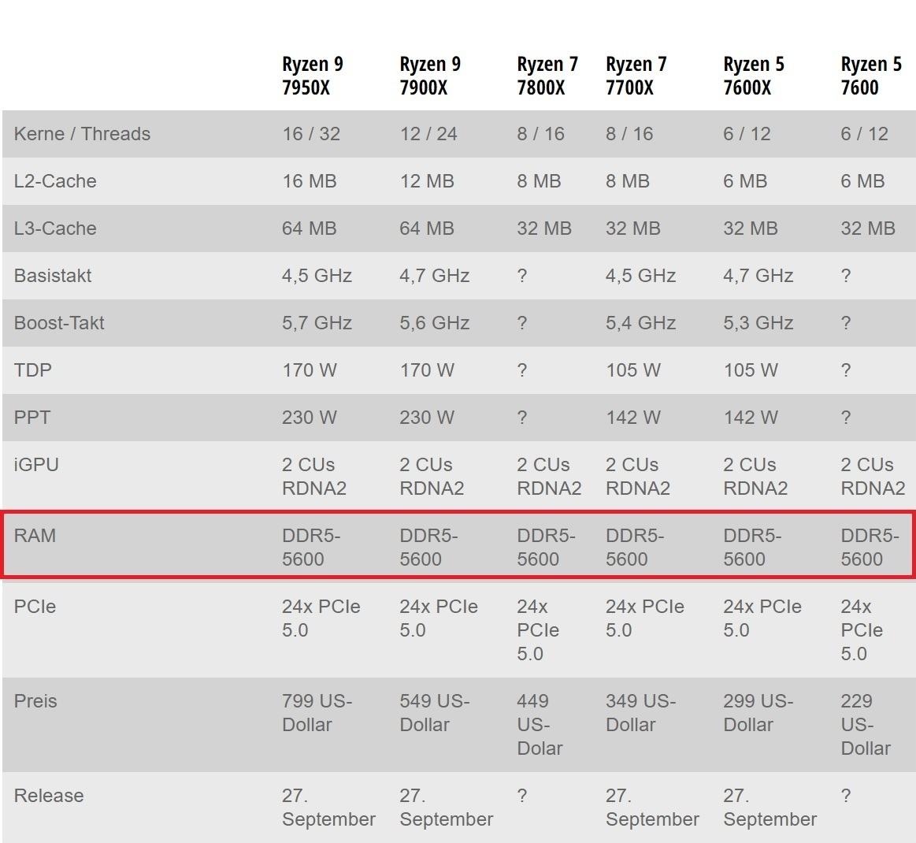Click the Kerne / Threads row label
Screen dimensions: 916x843
[x=83, y=134]
